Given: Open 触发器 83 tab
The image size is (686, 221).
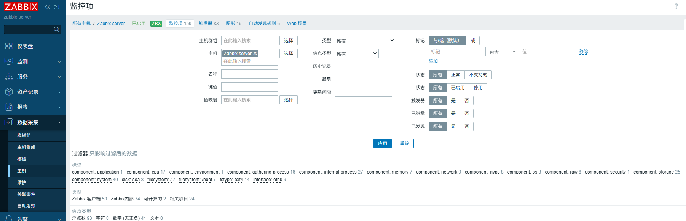Looking at the screenshot, I should (209, 24).
